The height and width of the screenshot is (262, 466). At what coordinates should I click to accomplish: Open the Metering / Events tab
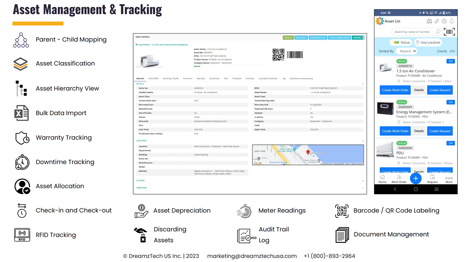click(171, 78)
